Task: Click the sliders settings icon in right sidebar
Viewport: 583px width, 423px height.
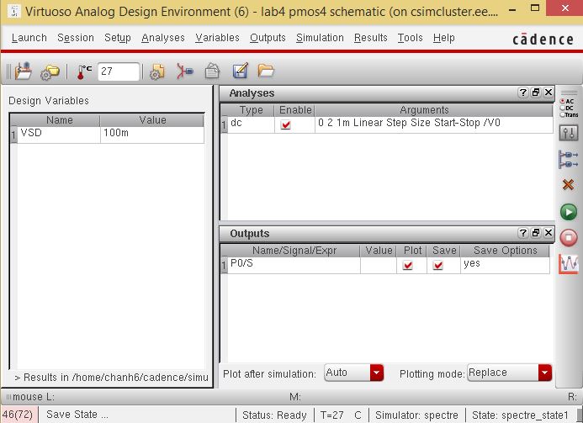Action: pos(569,133)
